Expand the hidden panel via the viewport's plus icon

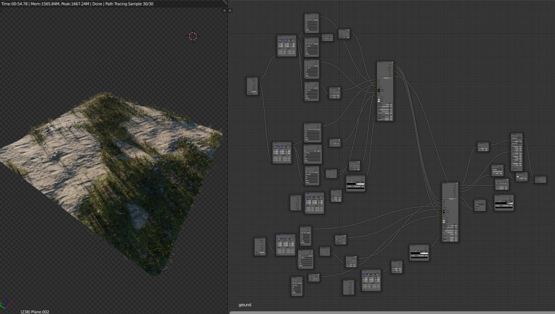coord(224,11)
